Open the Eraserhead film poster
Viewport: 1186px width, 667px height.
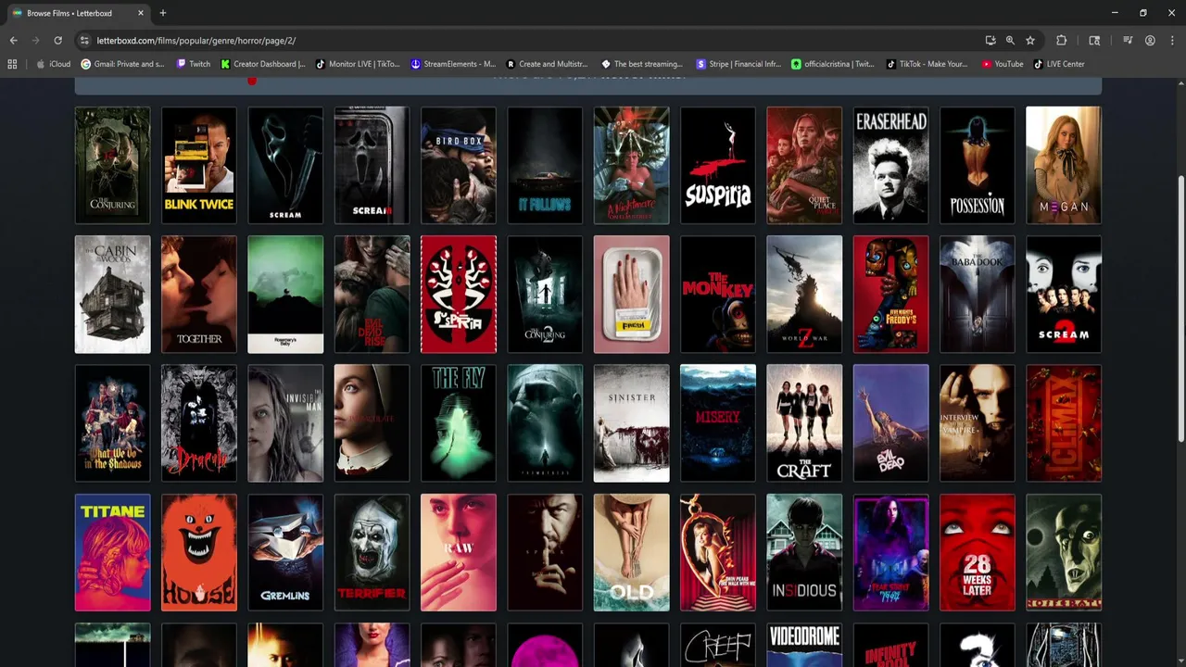[x=890, y=165]
